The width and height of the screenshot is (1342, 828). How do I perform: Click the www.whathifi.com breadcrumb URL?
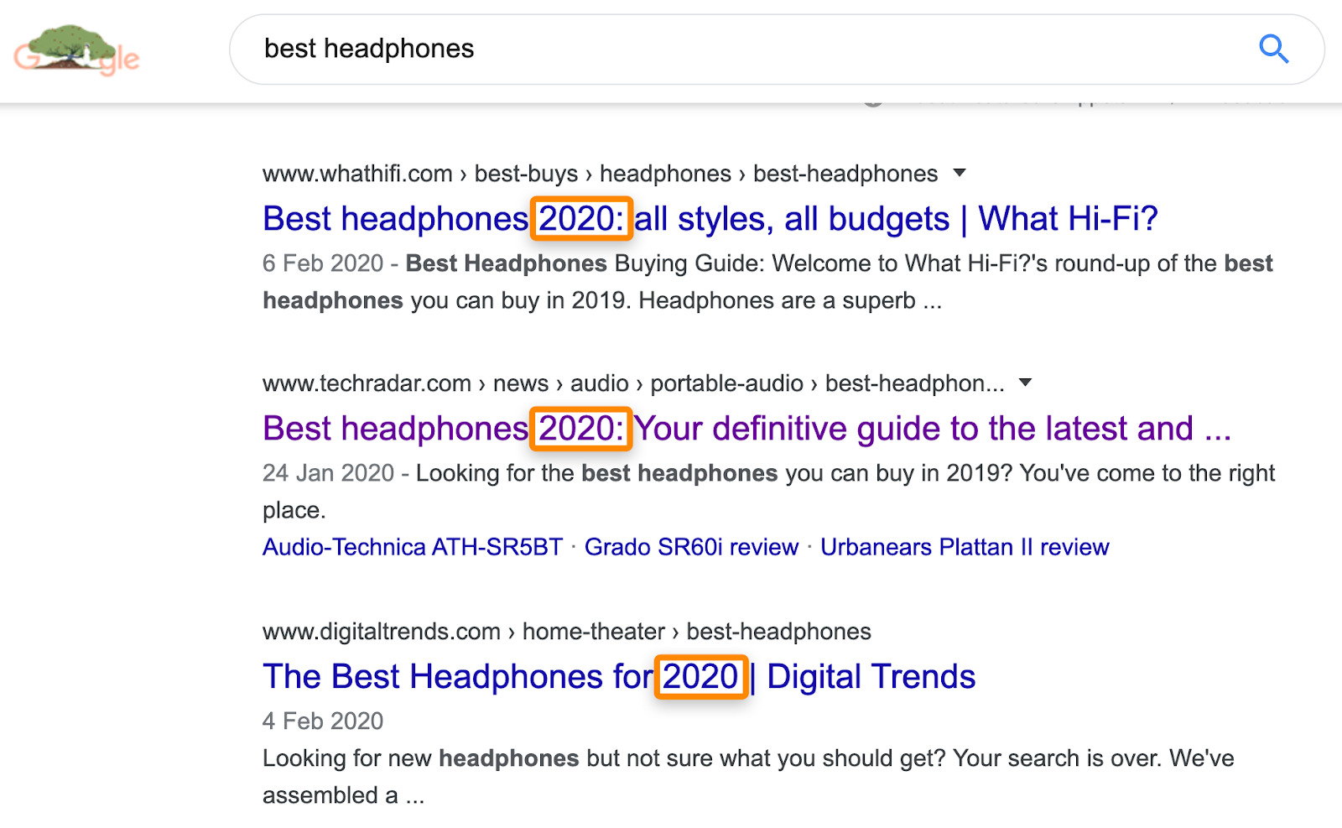[356, 173]
